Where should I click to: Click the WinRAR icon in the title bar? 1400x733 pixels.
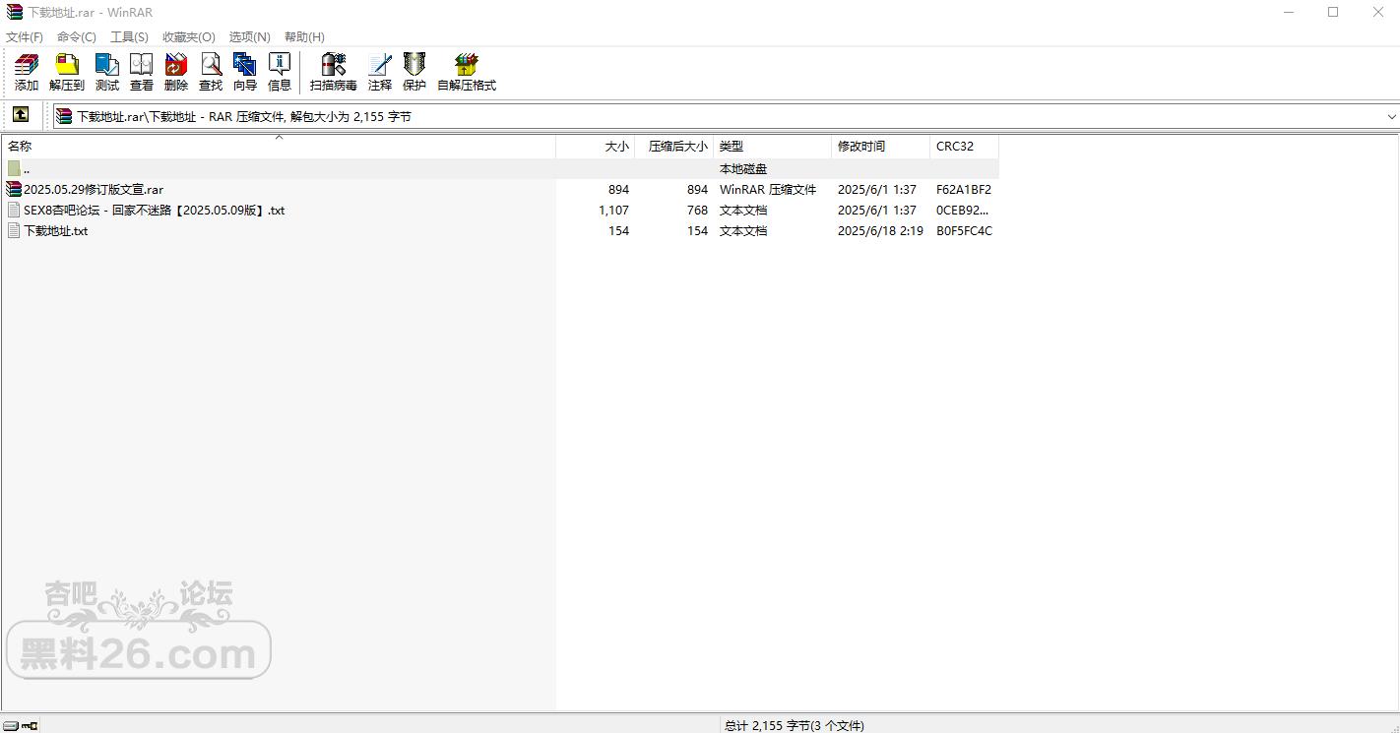14,12
